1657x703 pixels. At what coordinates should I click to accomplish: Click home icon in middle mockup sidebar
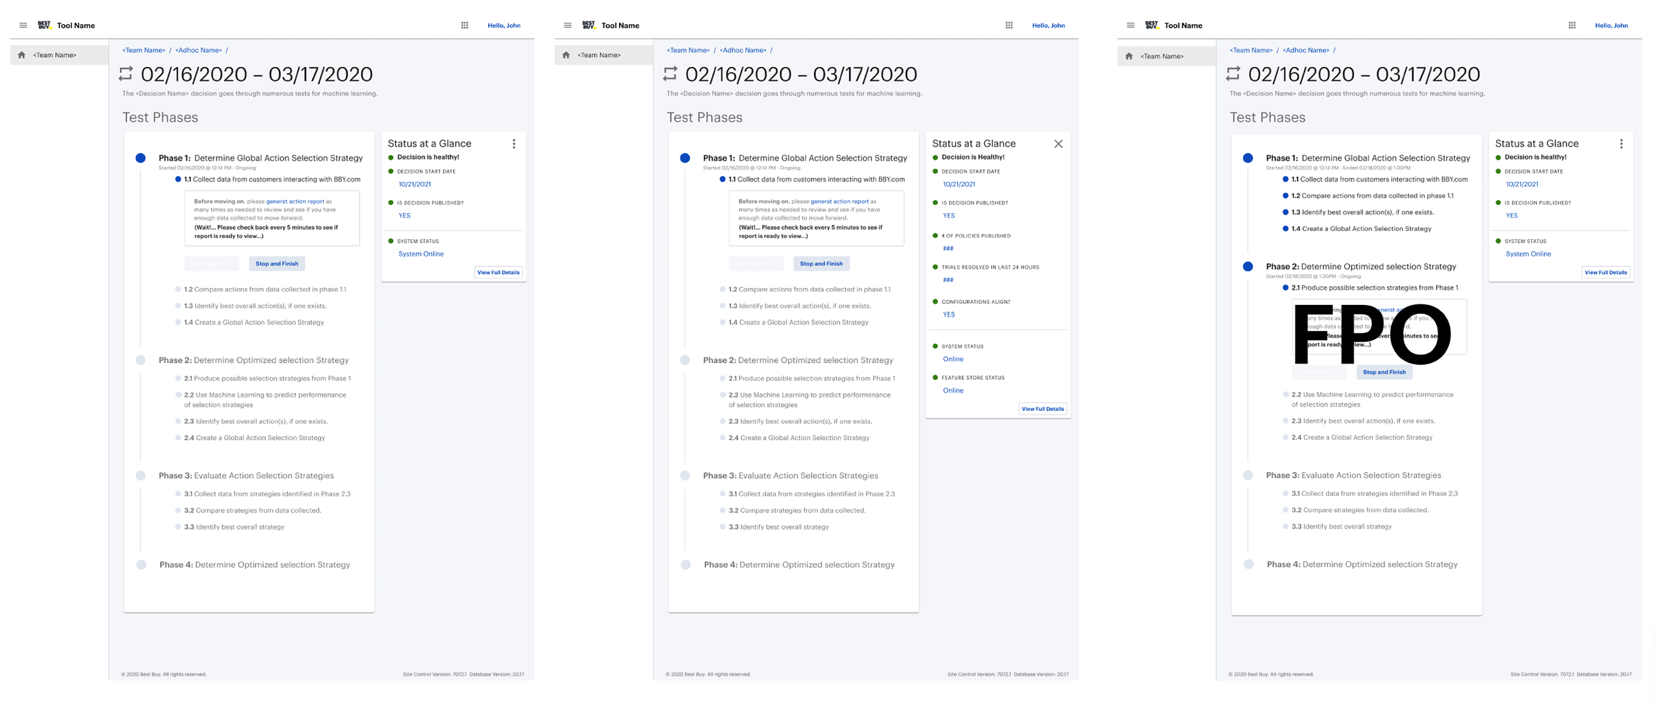(566, 55)
